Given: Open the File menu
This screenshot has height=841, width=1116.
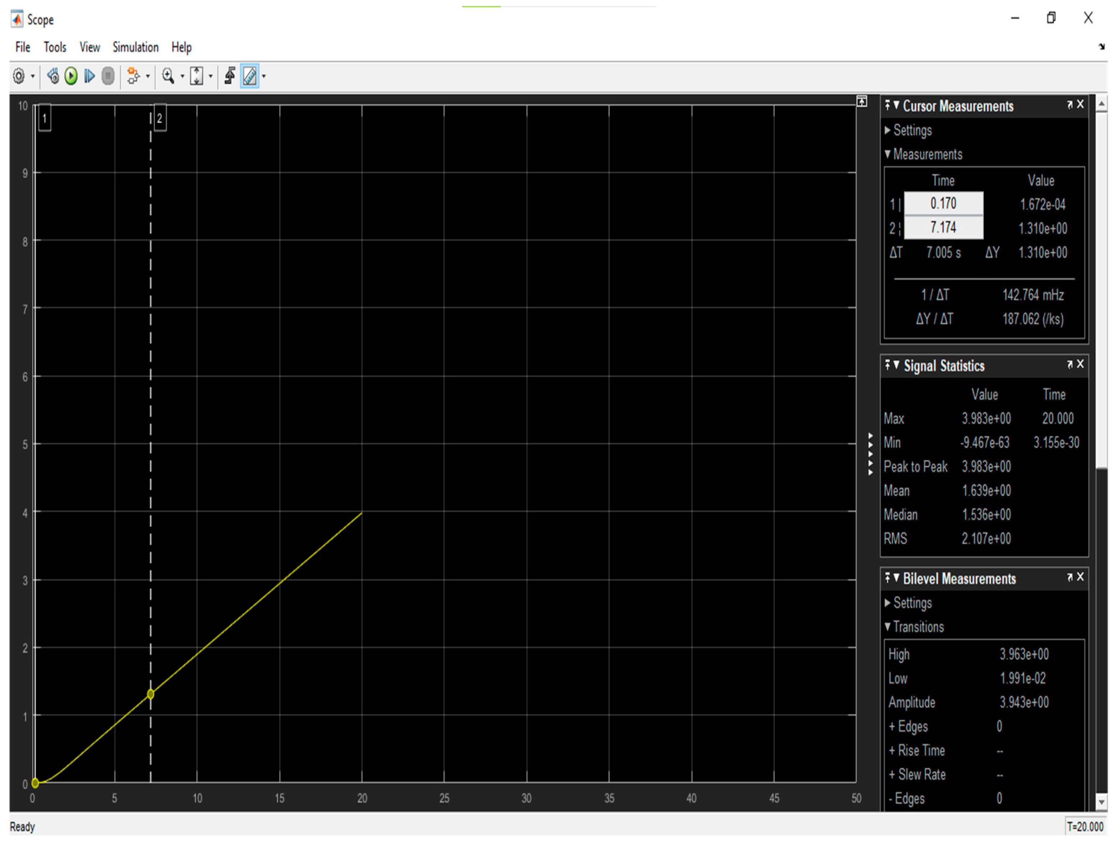Looking at the screenshot, I should coord(23,47).
